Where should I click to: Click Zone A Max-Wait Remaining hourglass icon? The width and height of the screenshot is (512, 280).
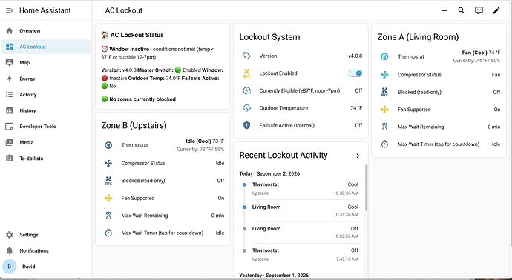pyautogui.click(x=384, y=127)
